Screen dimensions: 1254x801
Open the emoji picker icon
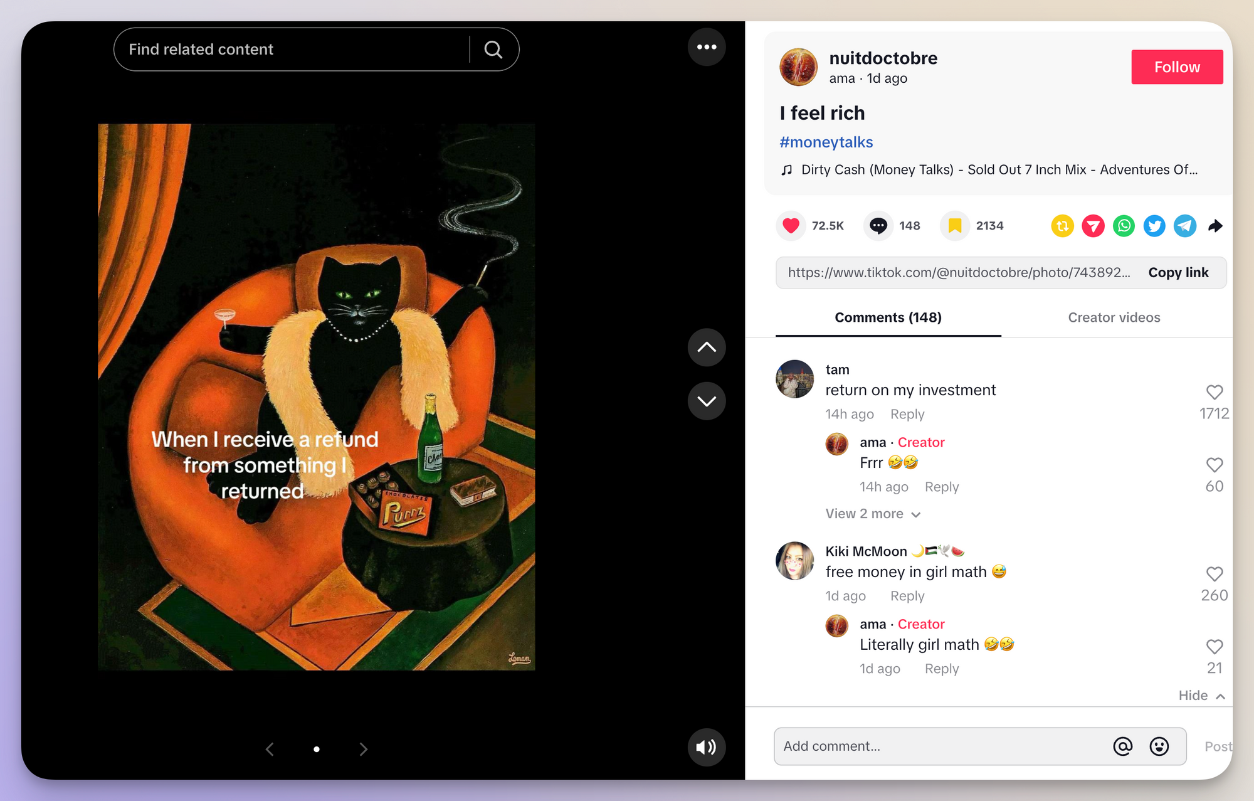point(1159,746)
